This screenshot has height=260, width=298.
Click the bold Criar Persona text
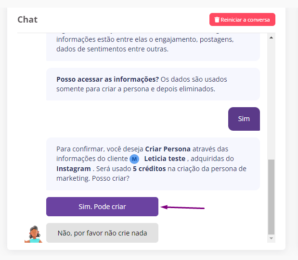[x=168, y=149]
